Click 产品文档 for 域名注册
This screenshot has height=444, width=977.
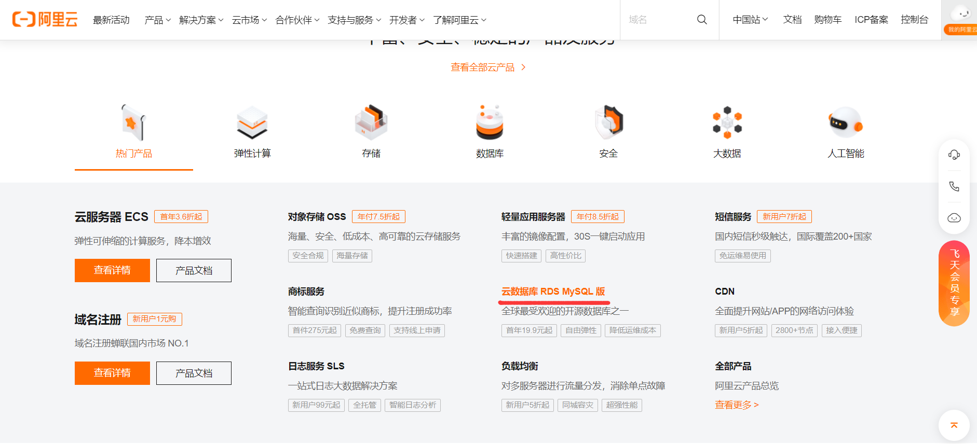click(194, 373)
